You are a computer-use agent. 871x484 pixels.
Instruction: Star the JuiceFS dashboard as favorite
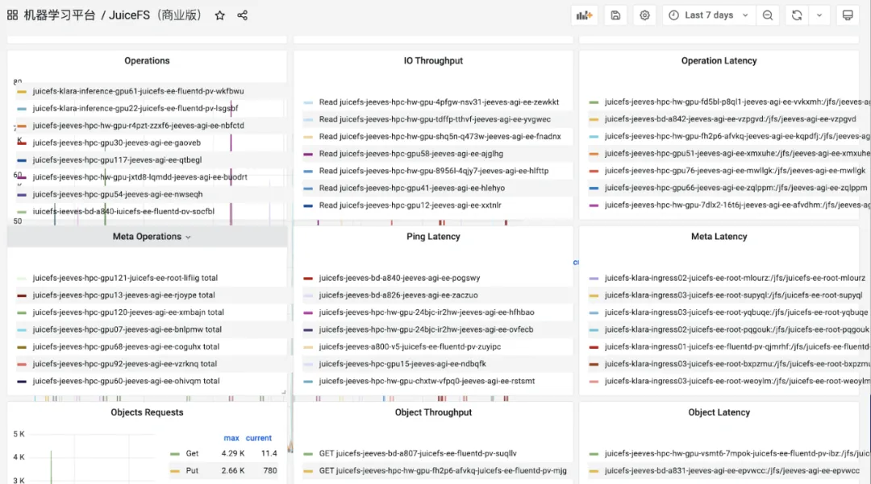(220, 15)
